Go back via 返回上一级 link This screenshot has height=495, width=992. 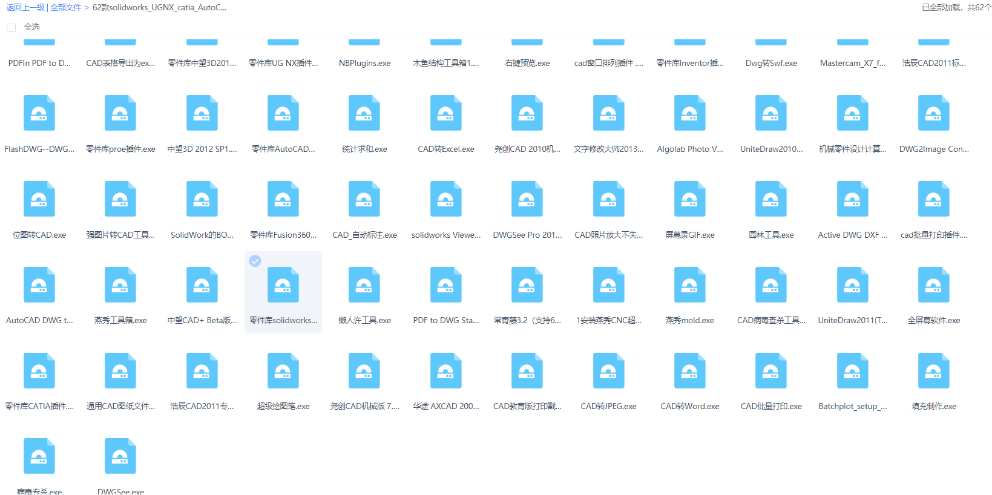(25, 7)
